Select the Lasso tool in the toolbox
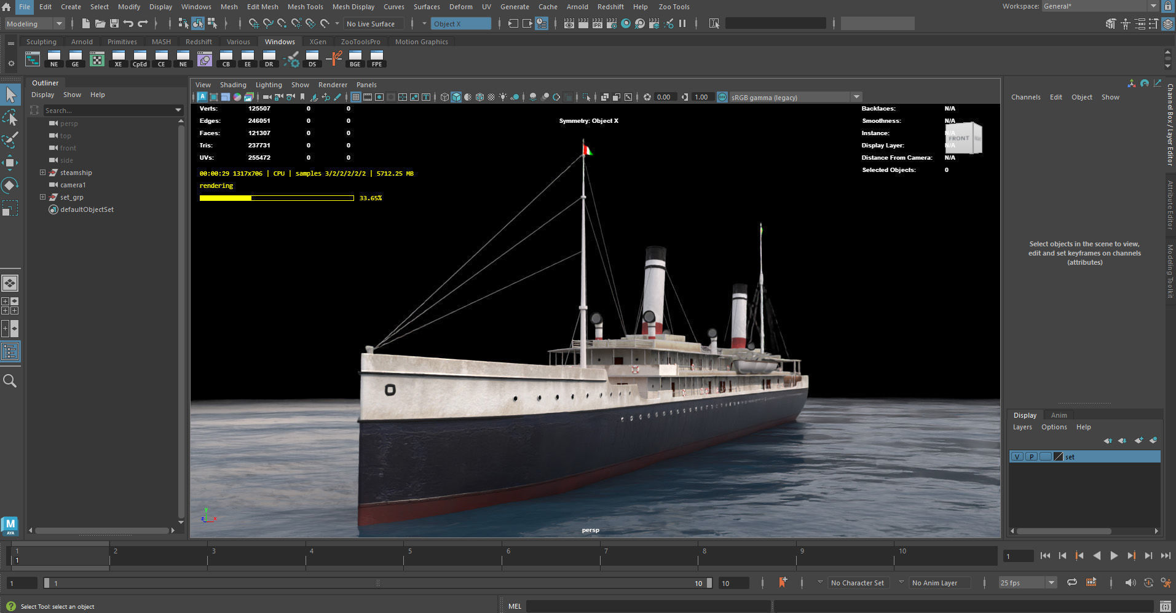 point(10,117)
